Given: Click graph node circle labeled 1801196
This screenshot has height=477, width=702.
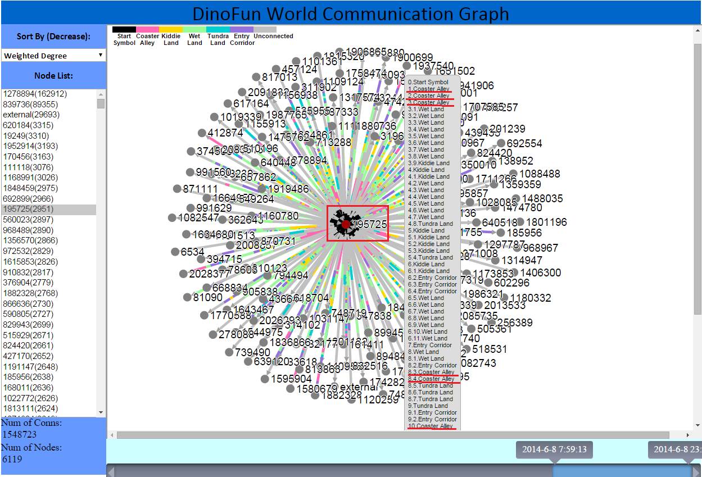Looking at the screenshot, I should [x=521, y=222].
